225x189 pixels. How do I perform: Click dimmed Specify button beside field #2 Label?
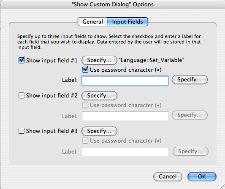pyautogui.click(x=190, y=115)
